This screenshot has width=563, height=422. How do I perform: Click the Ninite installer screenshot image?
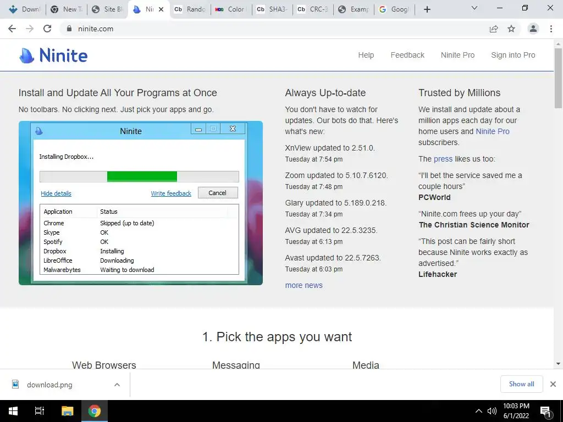point(141,203)
